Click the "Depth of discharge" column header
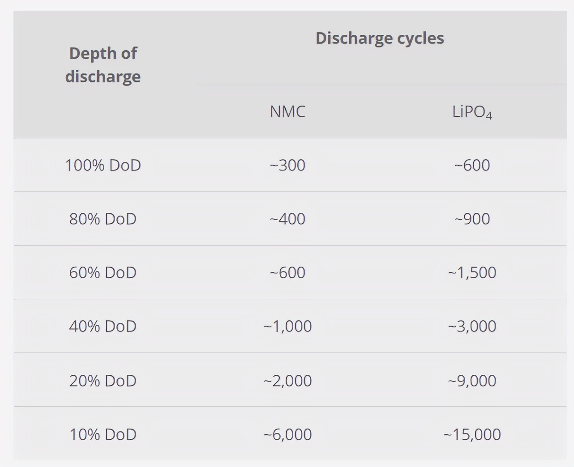Image resolution: width=574 pixels, height=467 pixels. [x=103, y=65]
